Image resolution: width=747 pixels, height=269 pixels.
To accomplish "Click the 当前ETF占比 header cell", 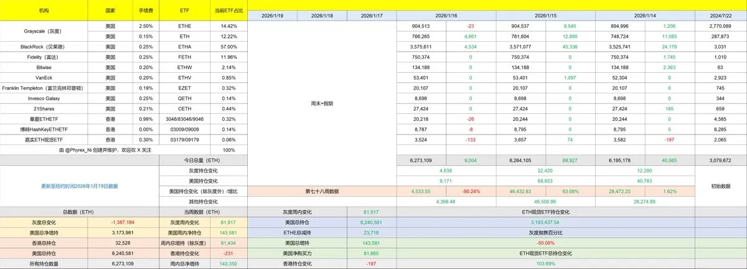I will (228, 11).
